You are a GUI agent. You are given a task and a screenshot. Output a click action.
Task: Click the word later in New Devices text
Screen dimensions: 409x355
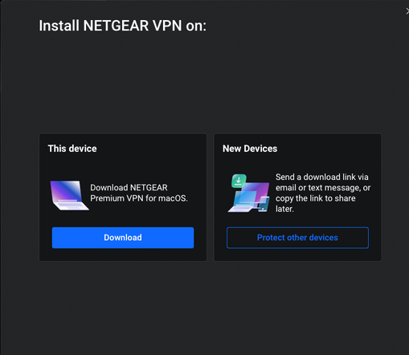tap(284, 209)
